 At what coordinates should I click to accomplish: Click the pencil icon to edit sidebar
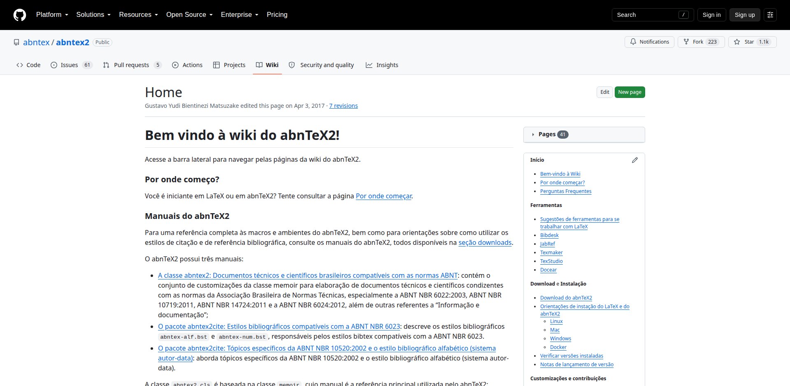coord(635,160)
